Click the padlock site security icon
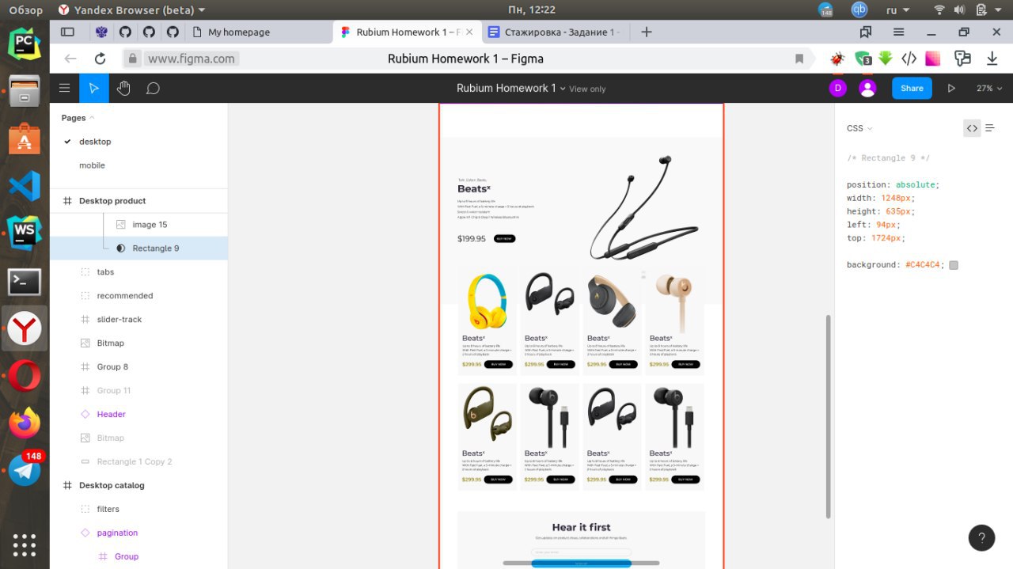This screenshot has width=1013, height=569. (x=132, y=59)
